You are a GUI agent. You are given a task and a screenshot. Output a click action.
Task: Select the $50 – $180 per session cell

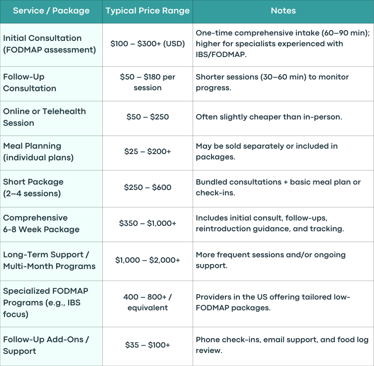148,84
